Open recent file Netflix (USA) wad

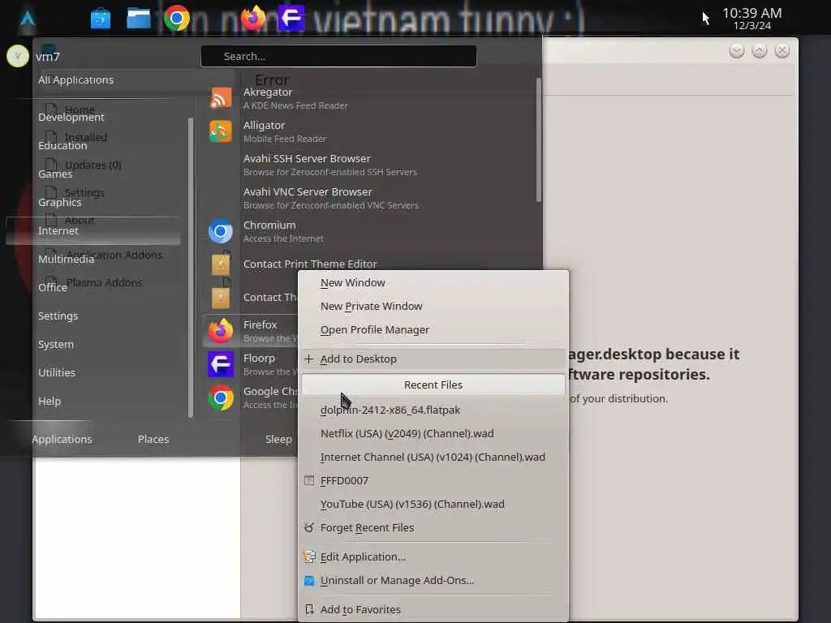point(433,433)
